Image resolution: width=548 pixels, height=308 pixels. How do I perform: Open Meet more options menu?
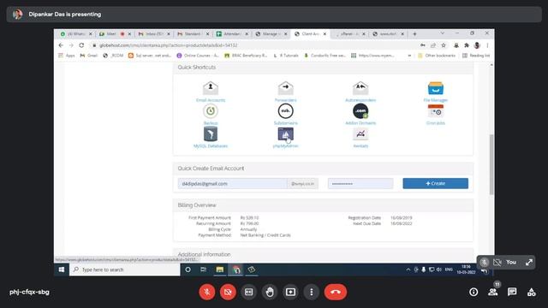click(312, 292)
